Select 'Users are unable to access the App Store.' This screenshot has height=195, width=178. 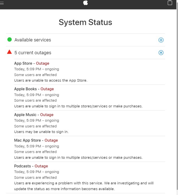click(x=51, y=81)
